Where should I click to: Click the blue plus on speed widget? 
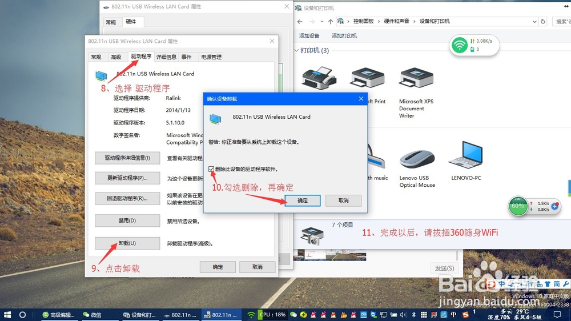coord(554,206)
